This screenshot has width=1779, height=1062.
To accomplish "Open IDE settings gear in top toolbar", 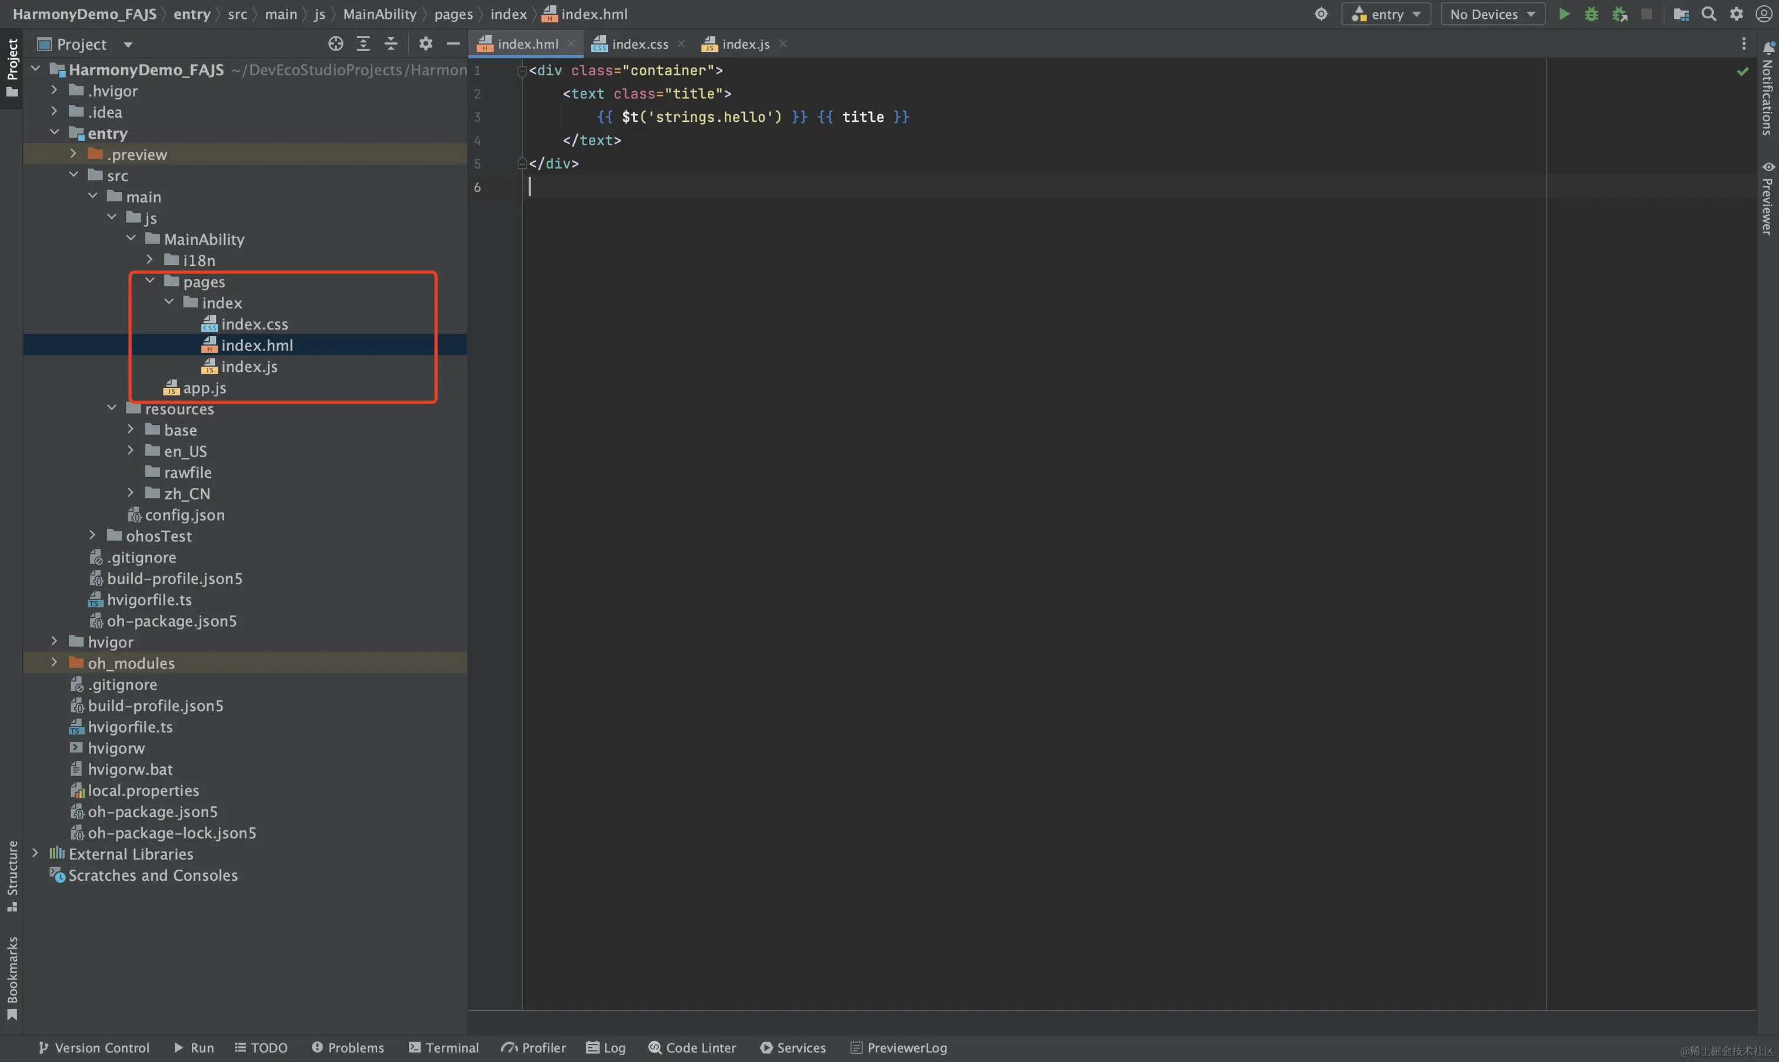I will 1737,14.
